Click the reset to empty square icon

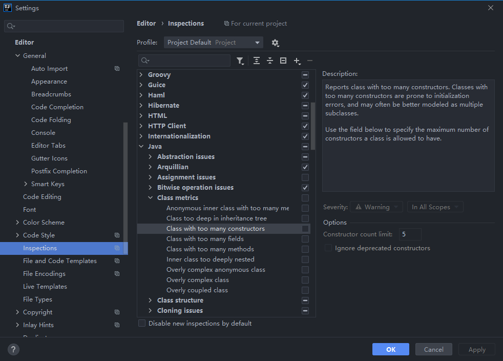click(283, 61)
